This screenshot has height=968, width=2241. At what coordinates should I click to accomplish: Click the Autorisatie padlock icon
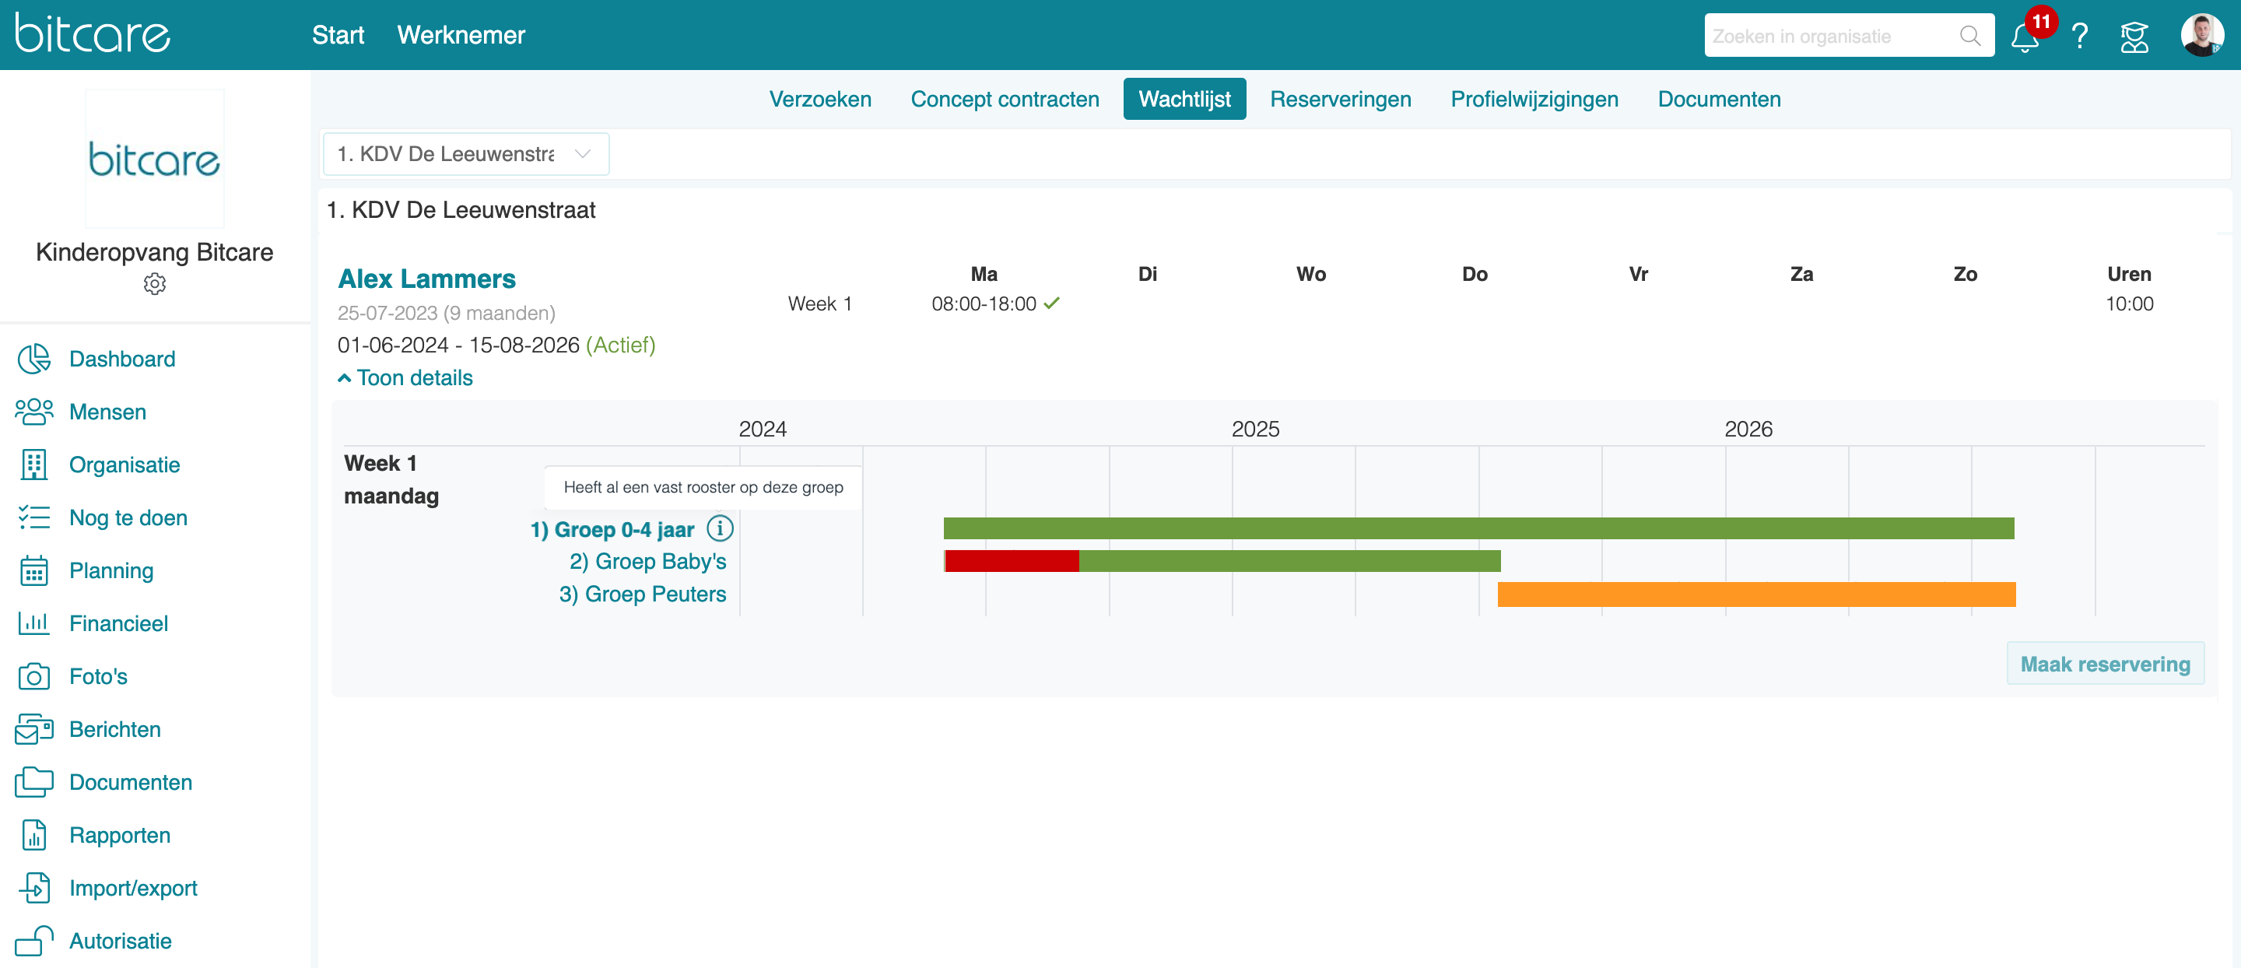34,941
